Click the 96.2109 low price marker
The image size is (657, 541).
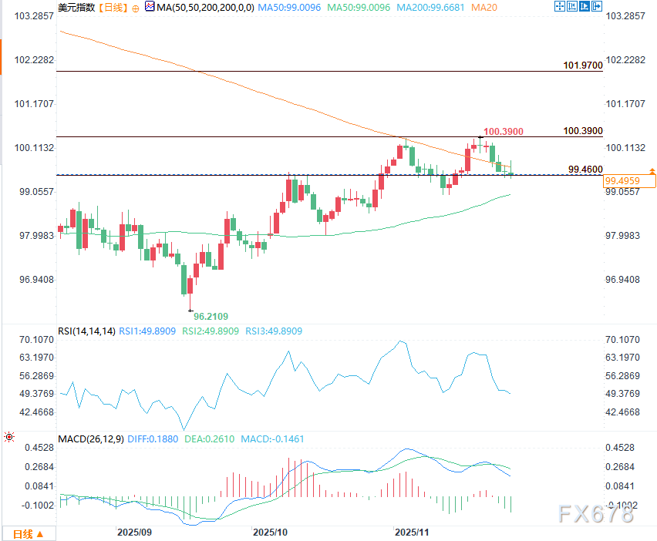pos(211,316)
